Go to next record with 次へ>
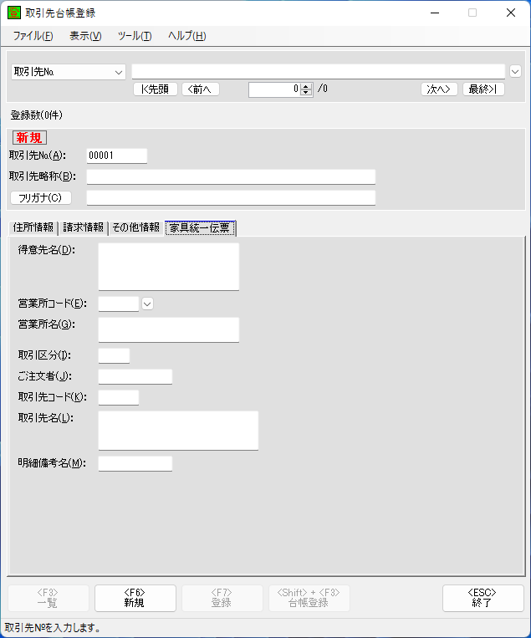The width and height of the screenshot is (531, 638). 439,89
